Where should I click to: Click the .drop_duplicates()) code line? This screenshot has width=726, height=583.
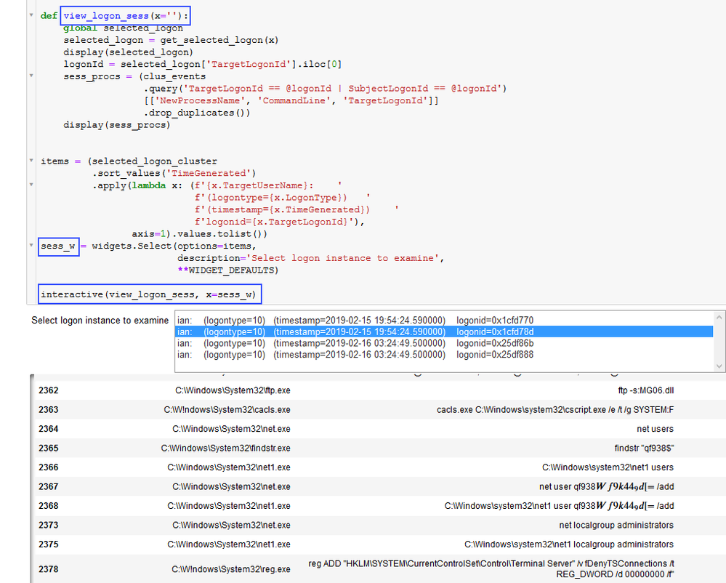[x=197, y=113]
